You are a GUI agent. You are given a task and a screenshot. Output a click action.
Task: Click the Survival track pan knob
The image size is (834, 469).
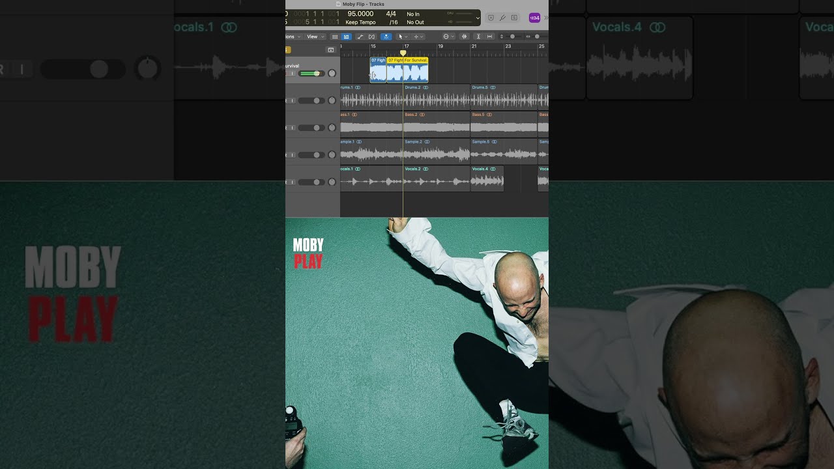[332, 74]
